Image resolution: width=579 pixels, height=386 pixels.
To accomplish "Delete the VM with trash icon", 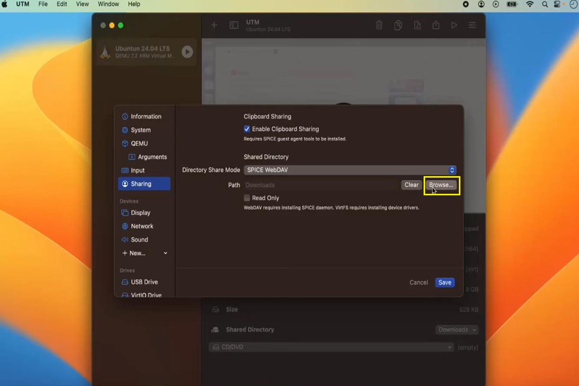I will 379,25.
